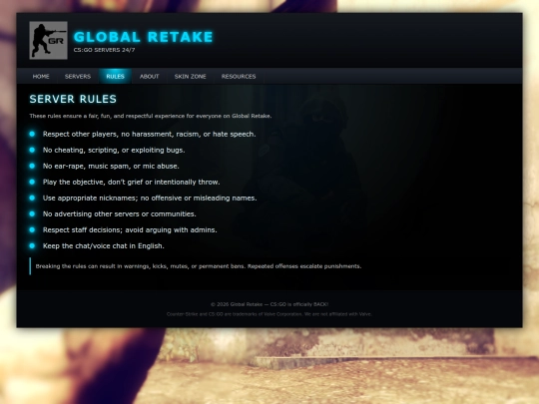Click the Server Rules heading

(x=73, y=99)
